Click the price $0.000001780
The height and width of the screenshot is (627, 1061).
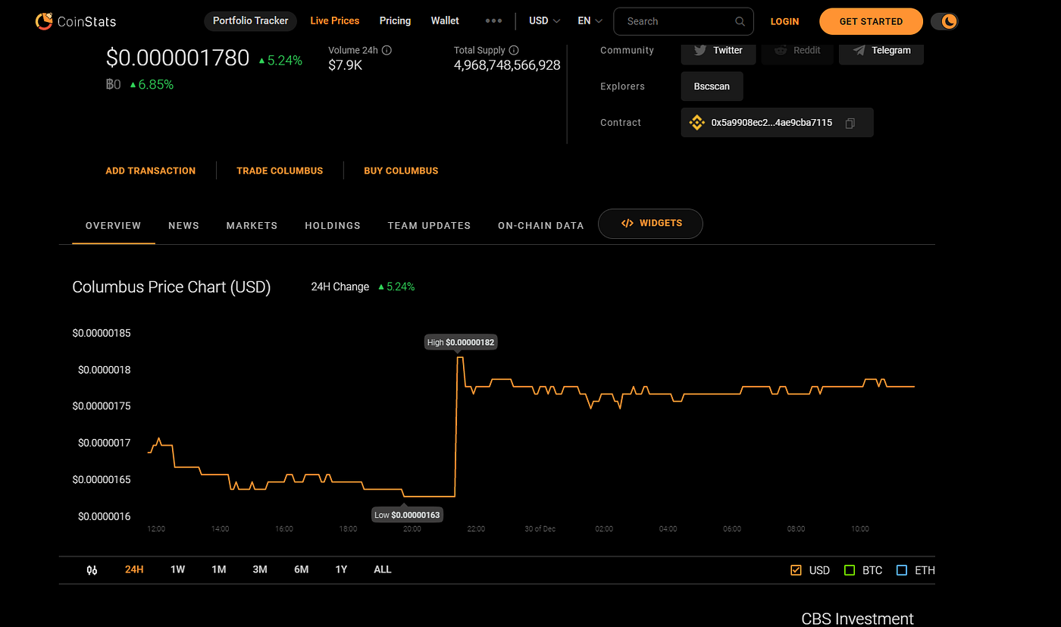click(177, 58)
